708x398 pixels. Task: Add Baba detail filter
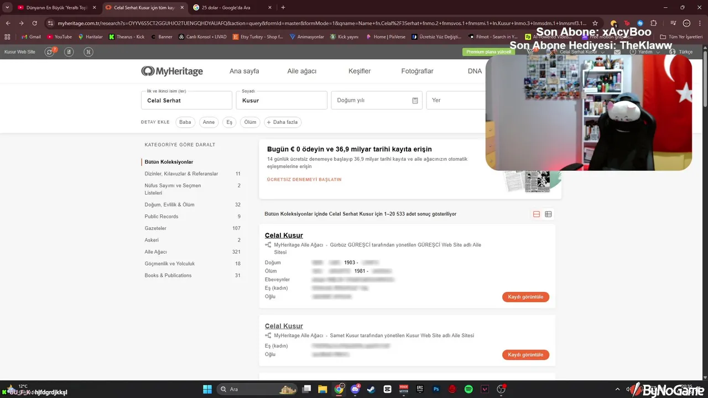tap(185, 122)
